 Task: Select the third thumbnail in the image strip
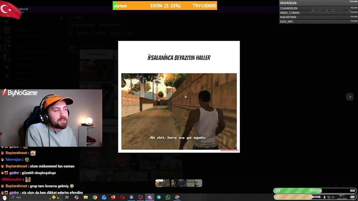(x=175, y=183)
